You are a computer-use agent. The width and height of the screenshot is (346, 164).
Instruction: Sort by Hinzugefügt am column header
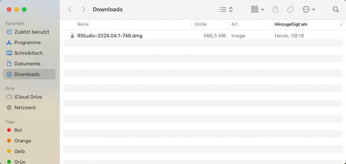291,24
